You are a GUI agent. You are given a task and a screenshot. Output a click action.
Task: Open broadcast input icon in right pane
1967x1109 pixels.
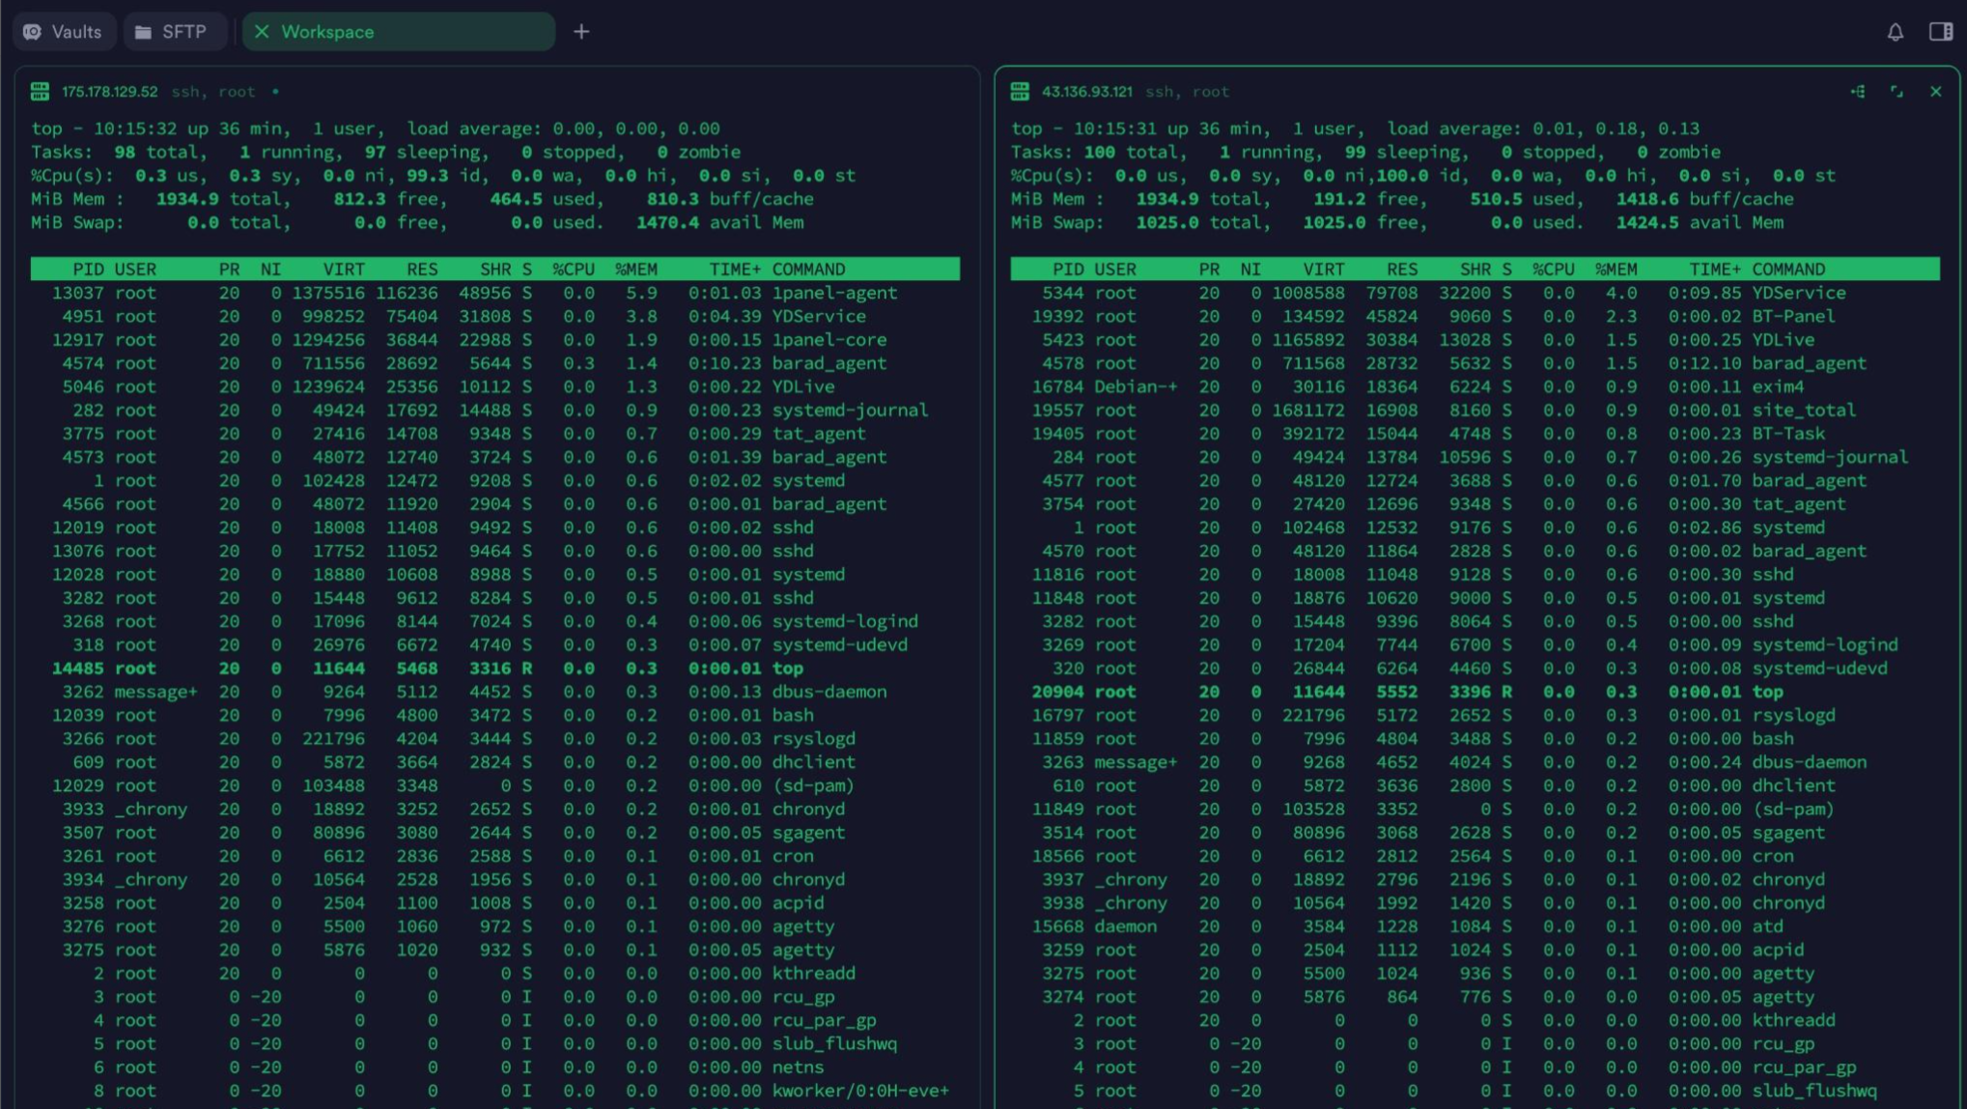(1858, 92)
